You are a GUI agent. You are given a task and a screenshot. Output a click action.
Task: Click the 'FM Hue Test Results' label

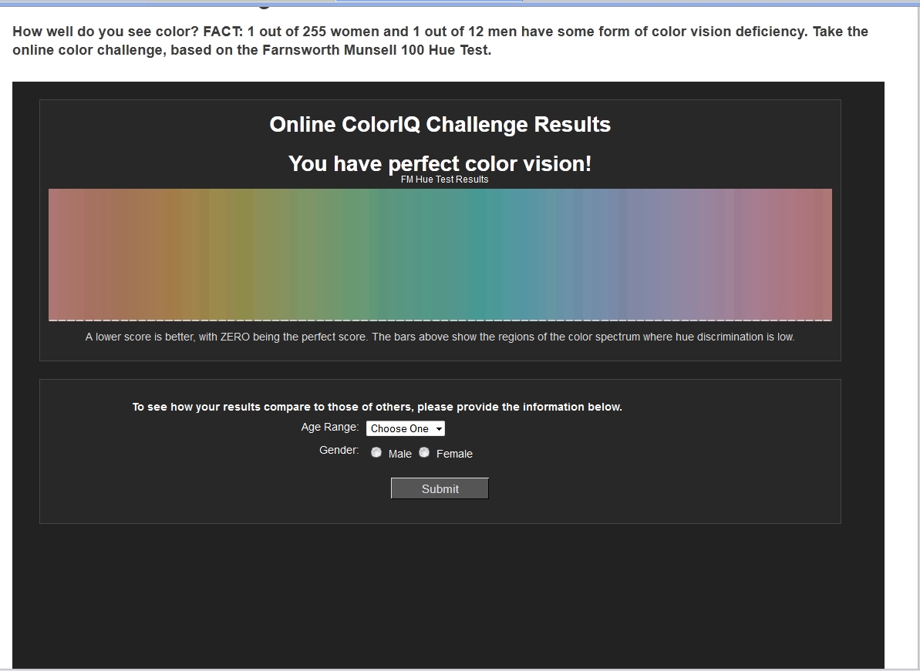tap(444, 179)
